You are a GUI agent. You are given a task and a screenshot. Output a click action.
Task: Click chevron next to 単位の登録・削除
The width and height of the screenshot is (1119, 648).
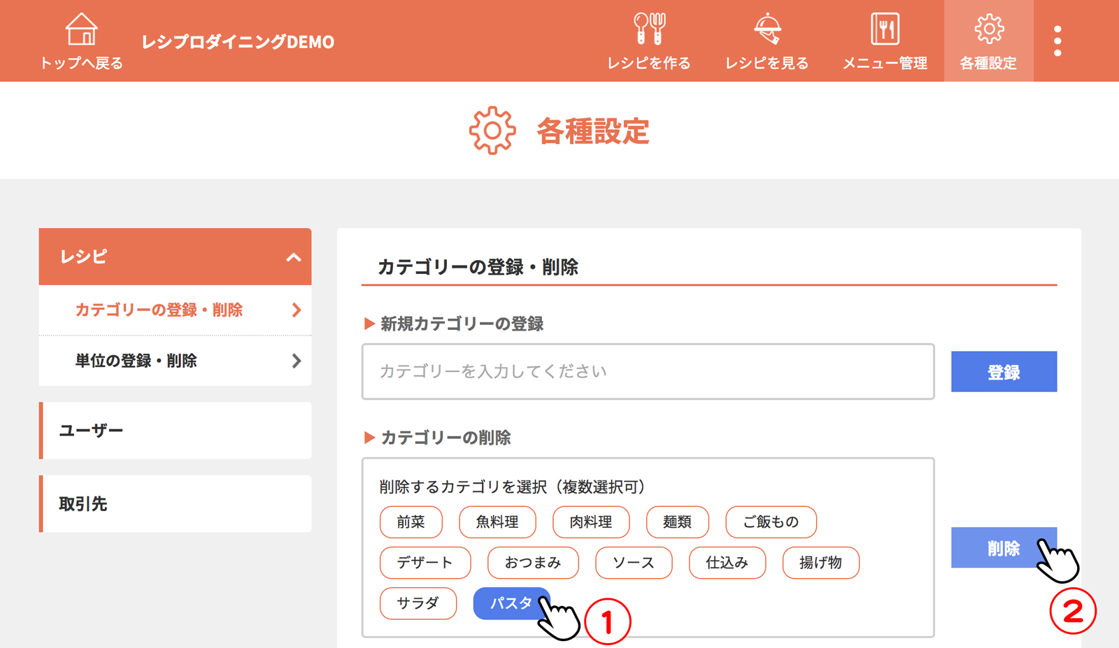click(297, 361)
